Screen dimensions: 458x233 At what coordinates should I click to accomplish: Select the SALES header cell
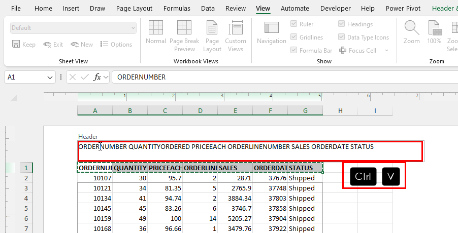point(235,168)
